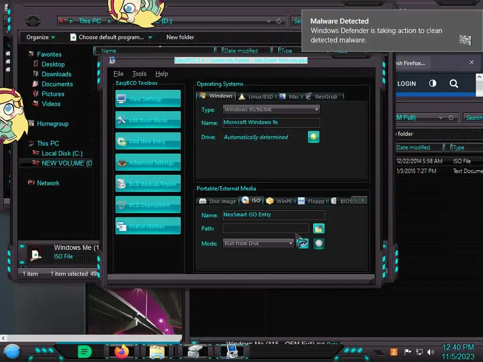Click the Malware Detected notification
The width and height of the screenshot is (483, 362).
[392, 30]
